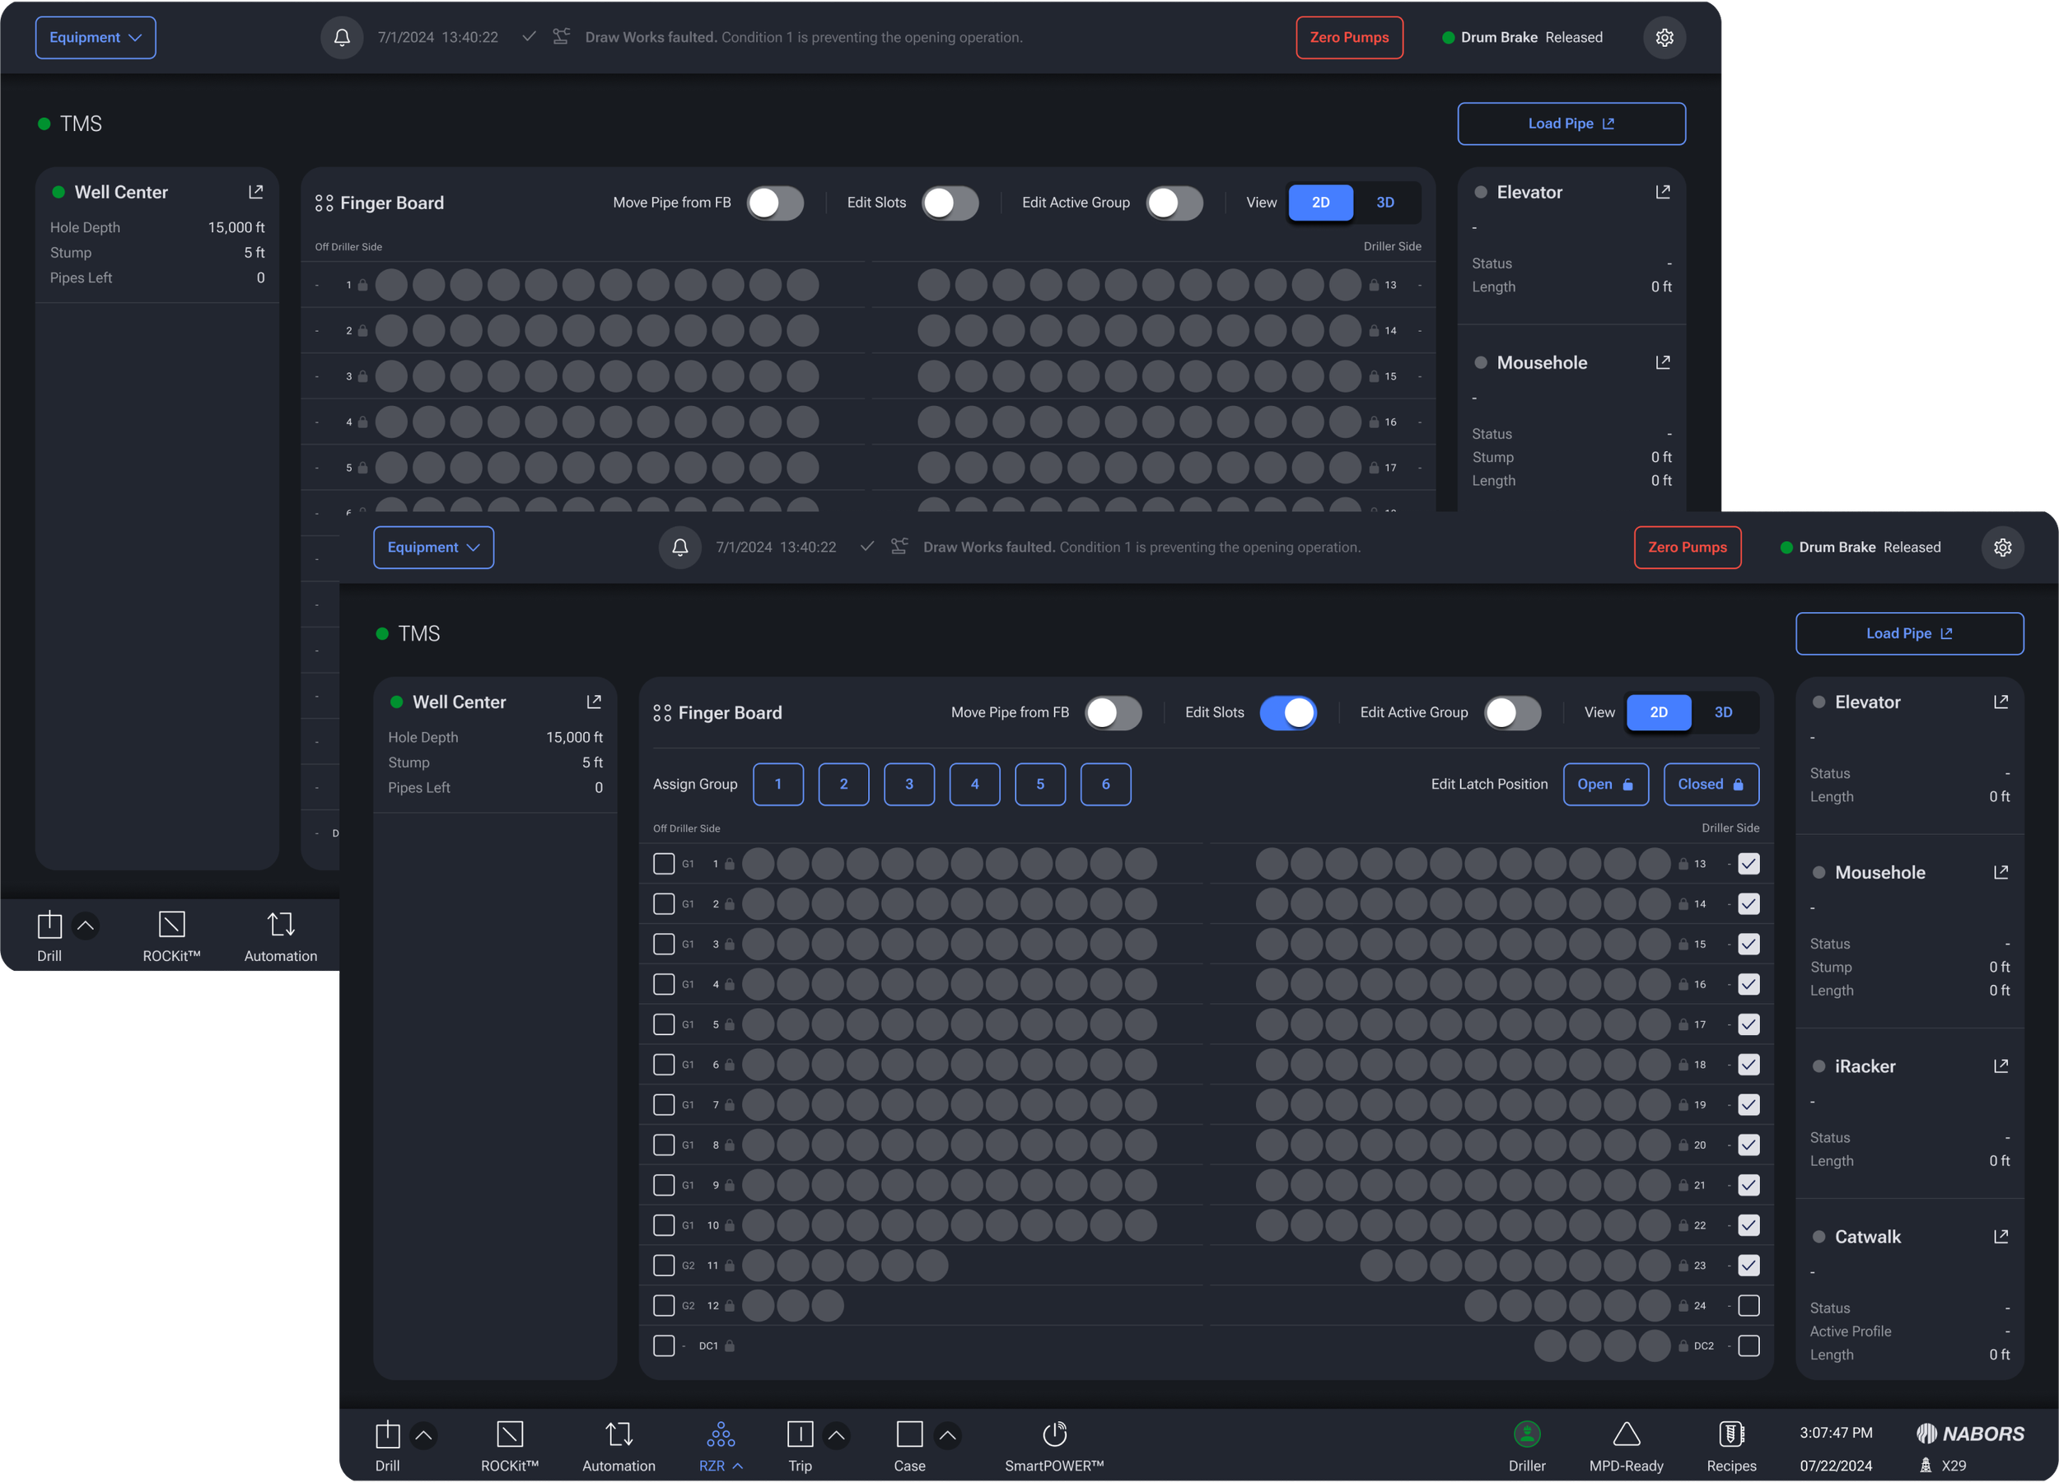Screen dimensions: 2059x1483
Task: Open the lower Equipment dropdown
Action: (x=433, y=548)
